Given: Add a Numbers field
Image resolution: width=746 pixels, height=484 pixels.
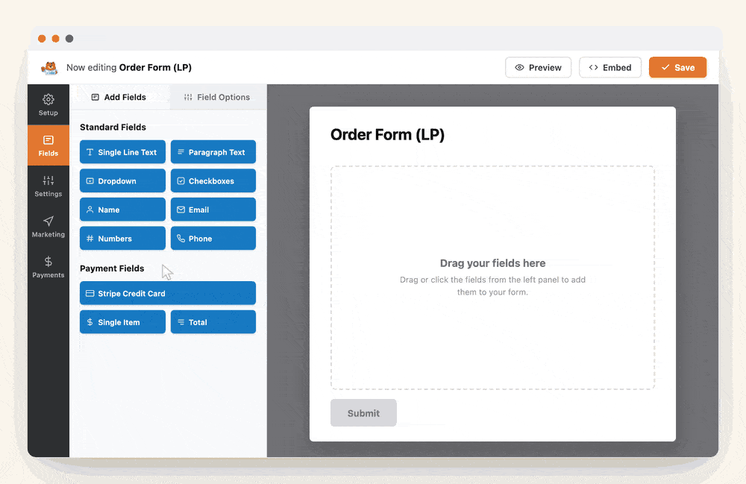Looking at the screenshot, I should click(122, 238).
